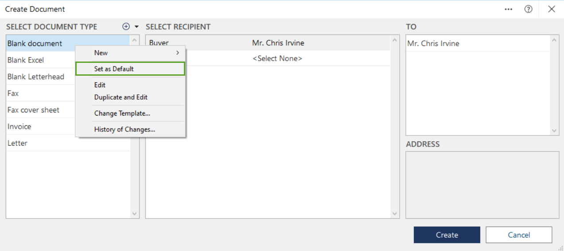564x251 pixels.
Task: Expand the dropdown arrow beside the plus icon
Action: [x=136, y=27]
